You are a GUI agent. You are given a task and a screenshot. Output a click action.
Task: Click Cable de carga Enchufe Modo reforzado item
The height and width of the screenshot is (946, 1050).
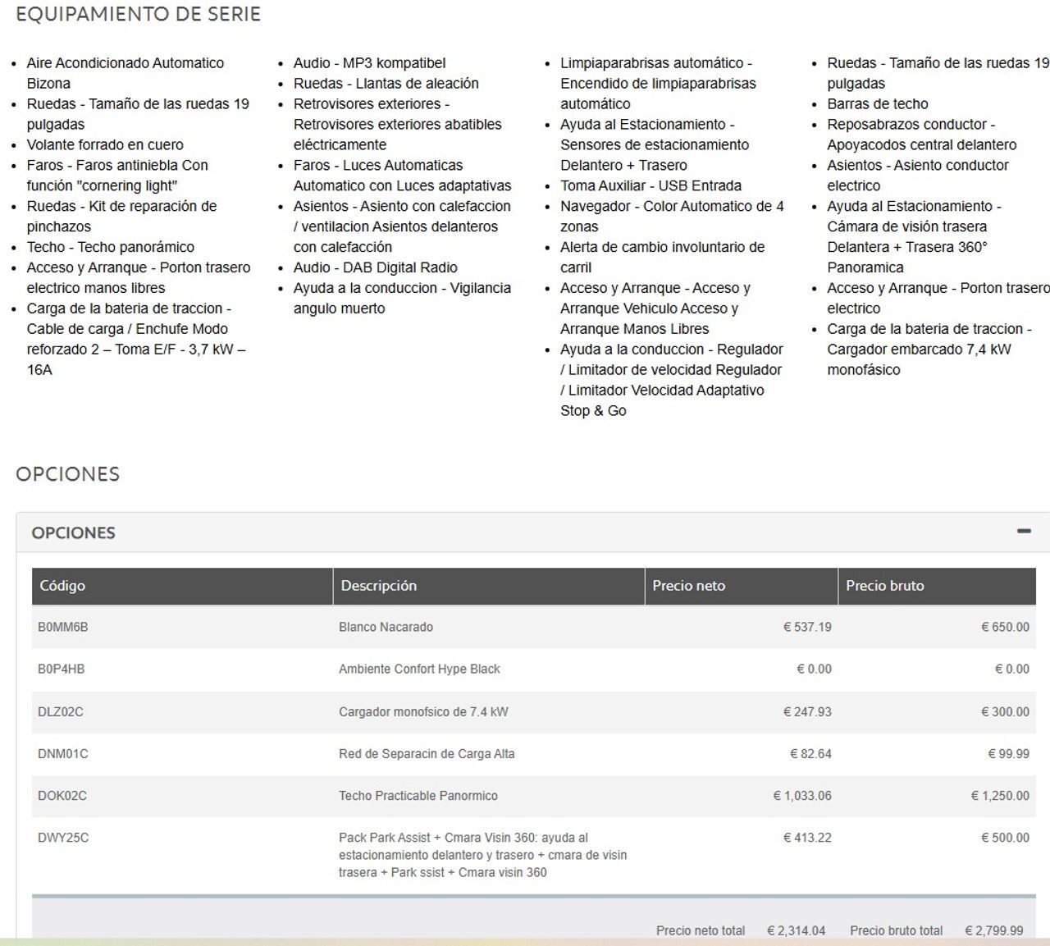coord(136,340)
